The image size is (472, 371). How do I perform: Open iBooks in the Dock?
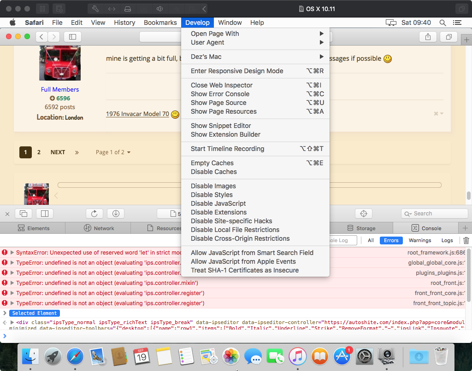[320, 356]
